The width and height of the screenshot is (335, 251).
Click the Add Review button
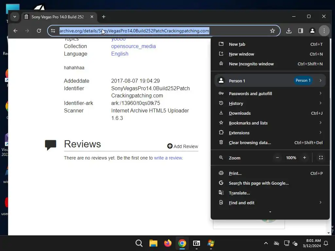[x=183, y=146]
